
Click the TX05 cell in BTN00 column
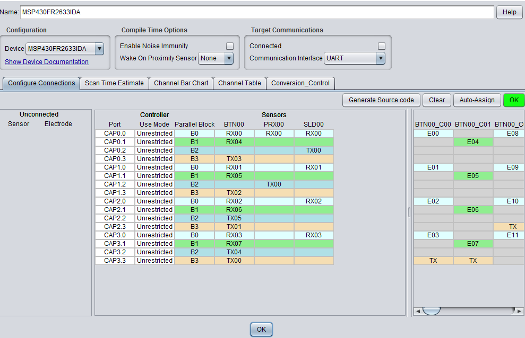234,218
